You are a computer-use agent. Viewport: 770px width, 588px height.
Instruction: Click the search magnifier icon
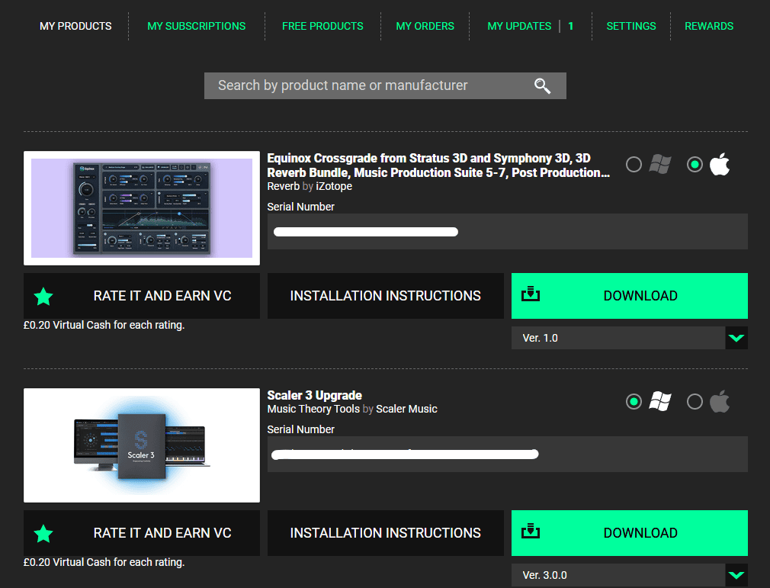point(542,86)
